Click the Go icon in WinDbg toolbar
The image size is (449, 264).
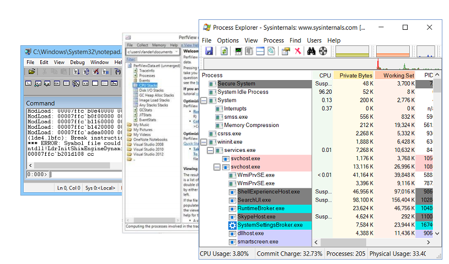[x=77, y=71]
